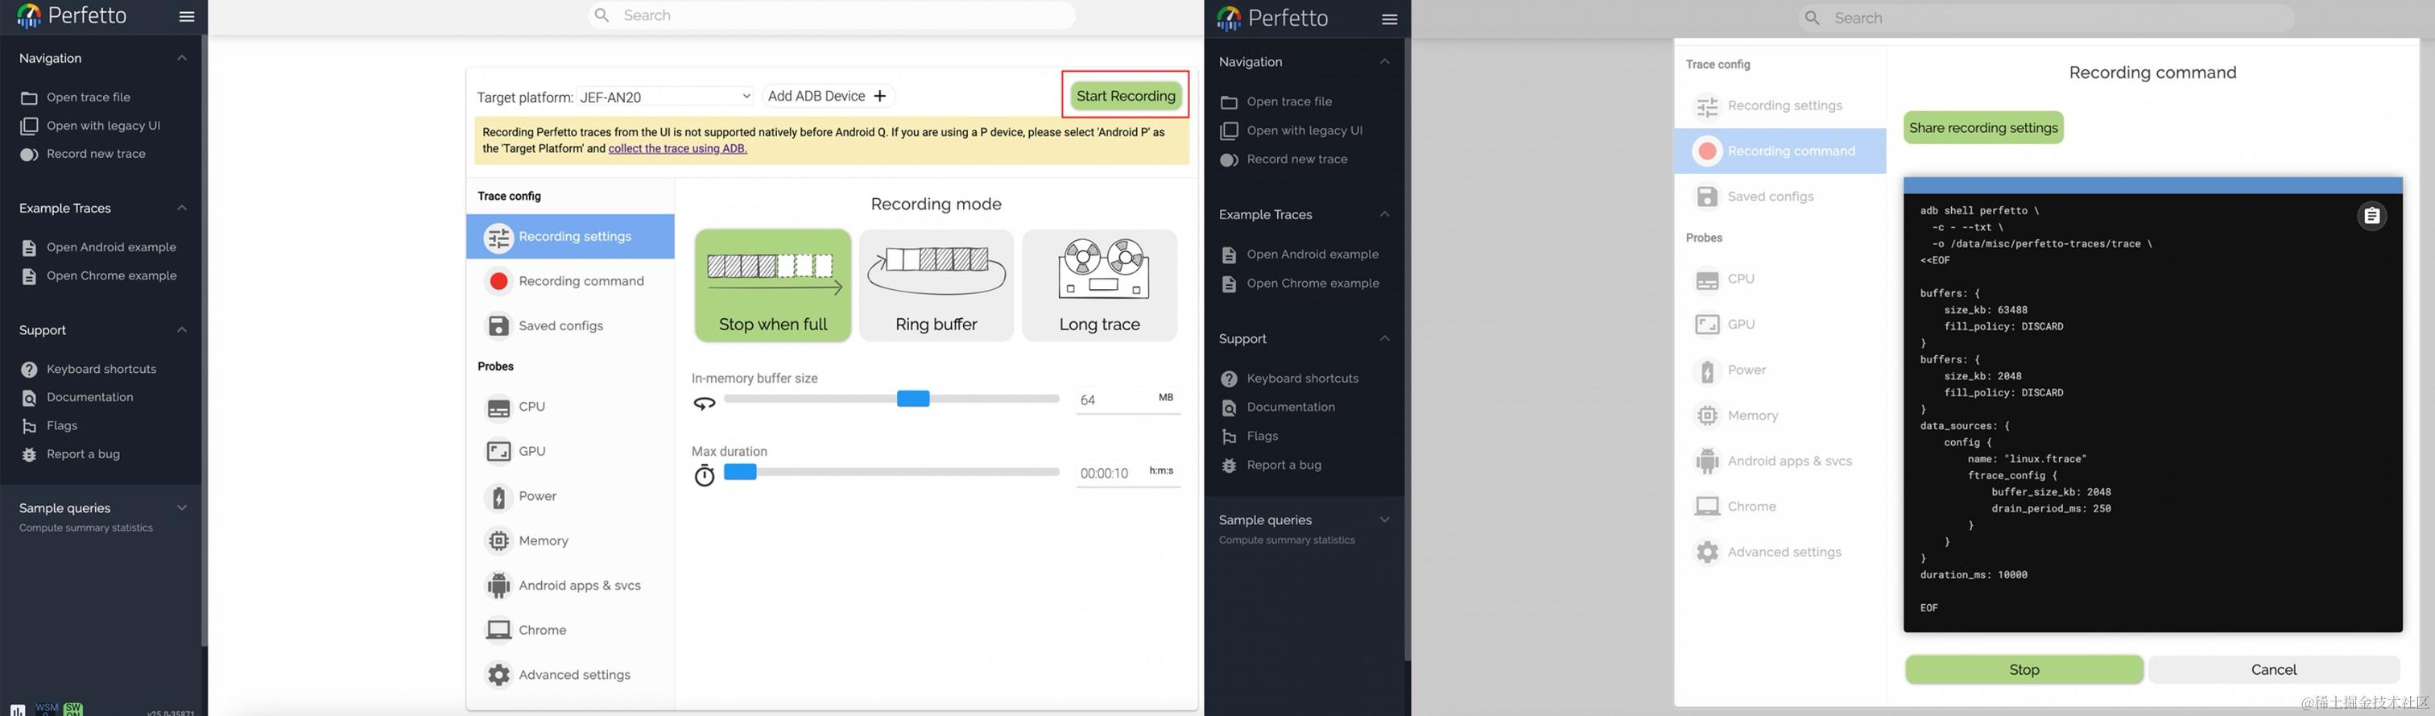Open Saved configs in left trace config
Image resolution: width=2435 pixels, height=716 pixels.
570,325
